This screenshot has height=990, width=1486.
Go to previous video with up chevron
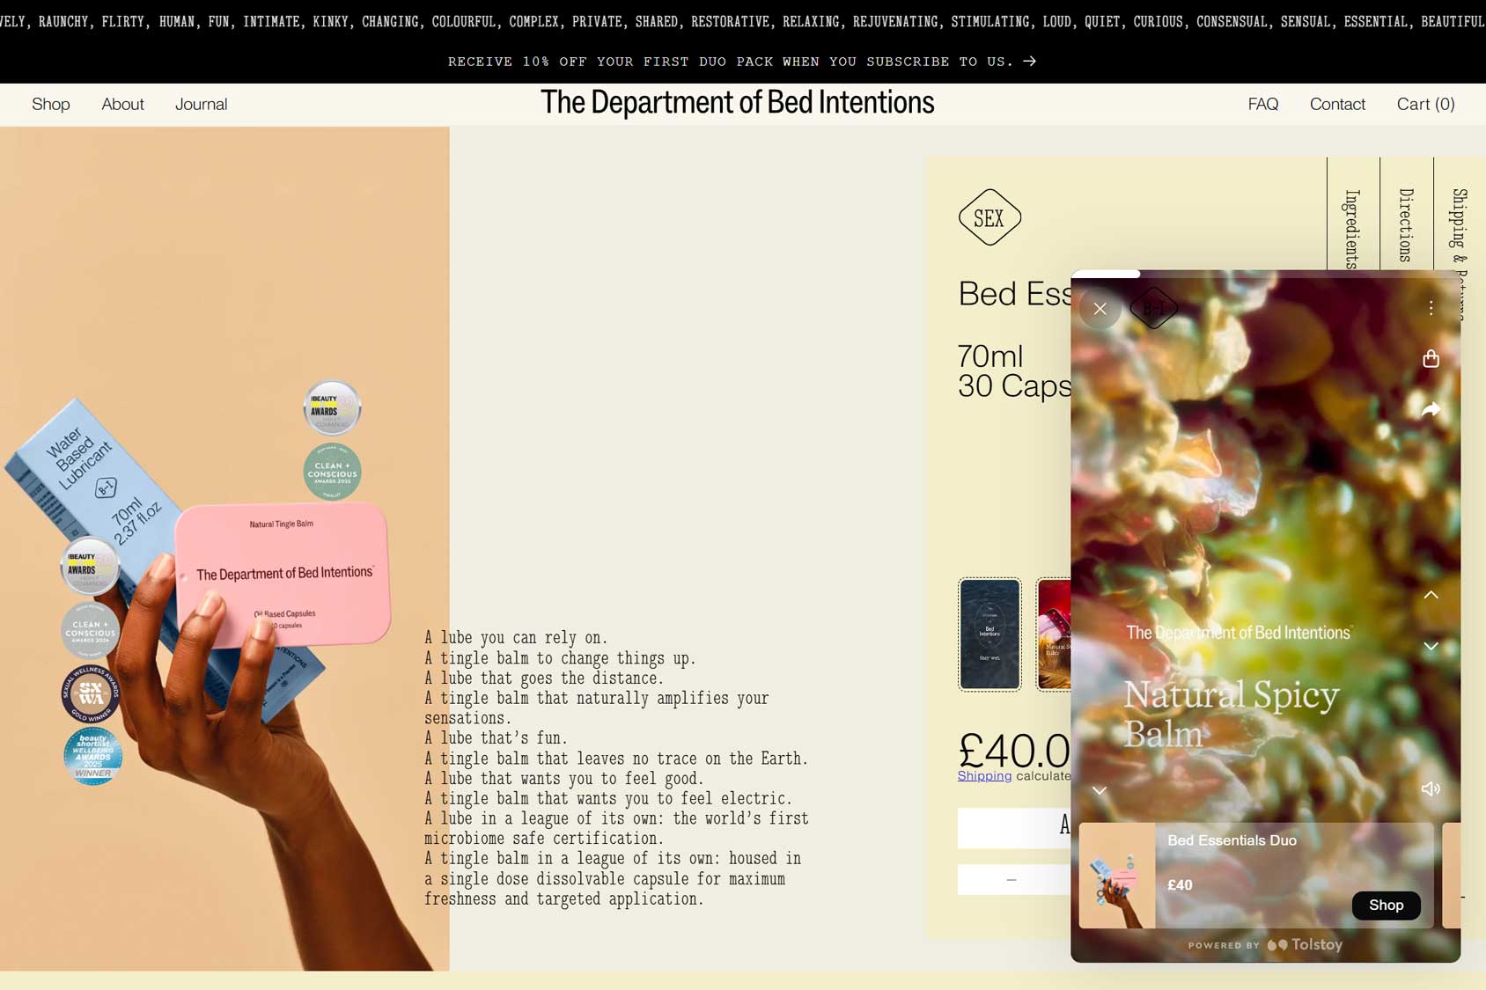[1431, 595]
